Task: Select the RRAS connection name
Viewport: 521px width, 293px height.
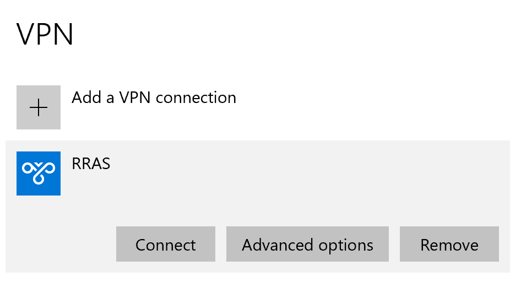Action: click(91, 164)
